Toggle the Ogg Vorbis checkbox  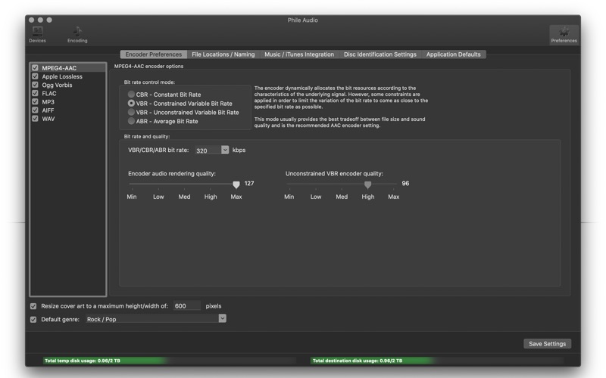pos(35,85)
